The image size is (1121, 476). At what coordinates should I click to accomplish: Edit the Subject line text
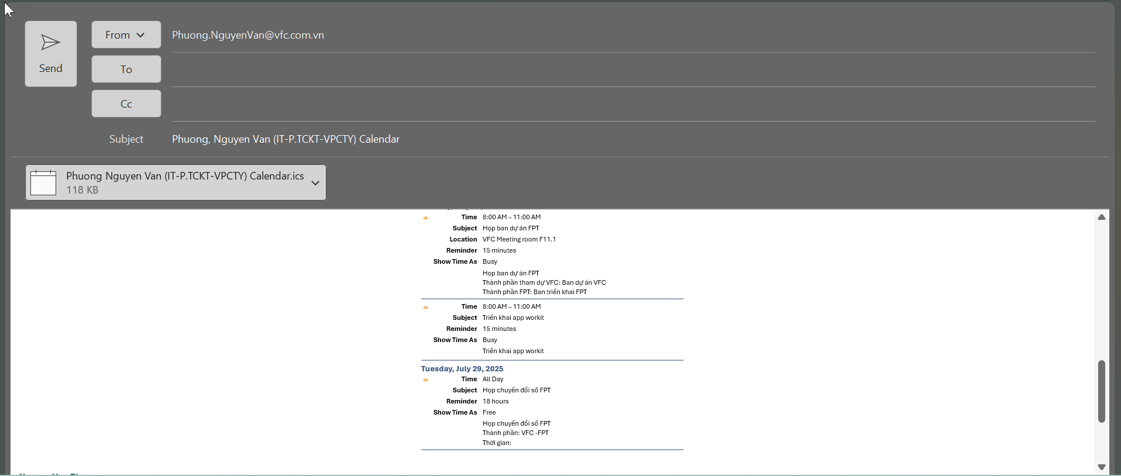tap(286, 139)
